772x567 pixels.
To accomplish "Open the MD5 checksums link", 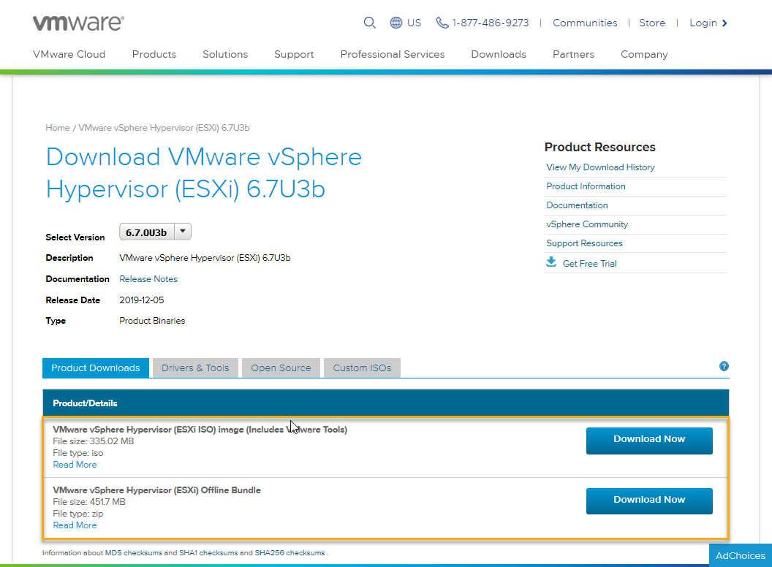I will (134, 552).
